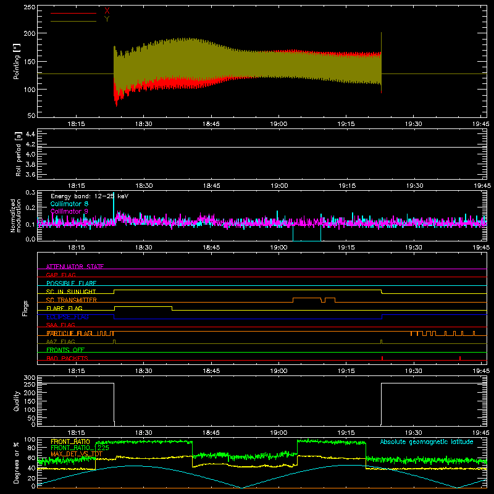Select the olive flag label above FRONTS_OFF
494x494 pixels.
tap(61, 341)
